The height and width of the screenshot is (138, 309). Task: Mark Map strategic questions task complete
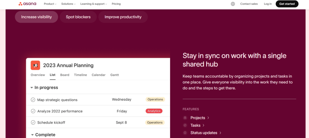(x=33, y=100)
